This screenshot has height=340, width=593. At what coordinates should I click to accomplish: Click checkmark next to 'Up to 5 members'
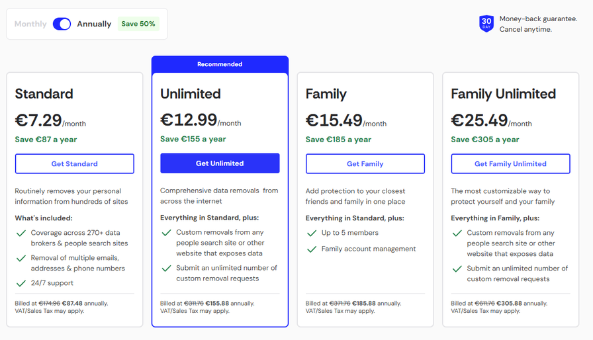(x=312, y=233)
